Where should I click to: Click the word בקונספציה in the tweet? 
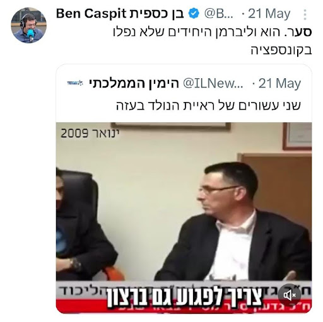(281, 50)
